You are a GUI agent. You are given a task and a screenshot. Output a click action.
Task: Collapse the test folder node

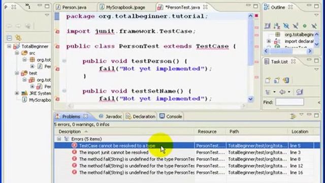[17, 73]
